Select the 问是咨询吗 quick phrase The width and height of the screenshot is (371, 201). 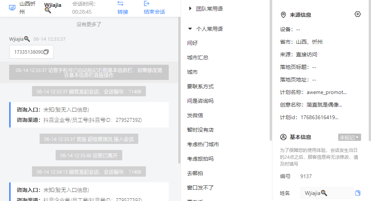click(200, 101)
